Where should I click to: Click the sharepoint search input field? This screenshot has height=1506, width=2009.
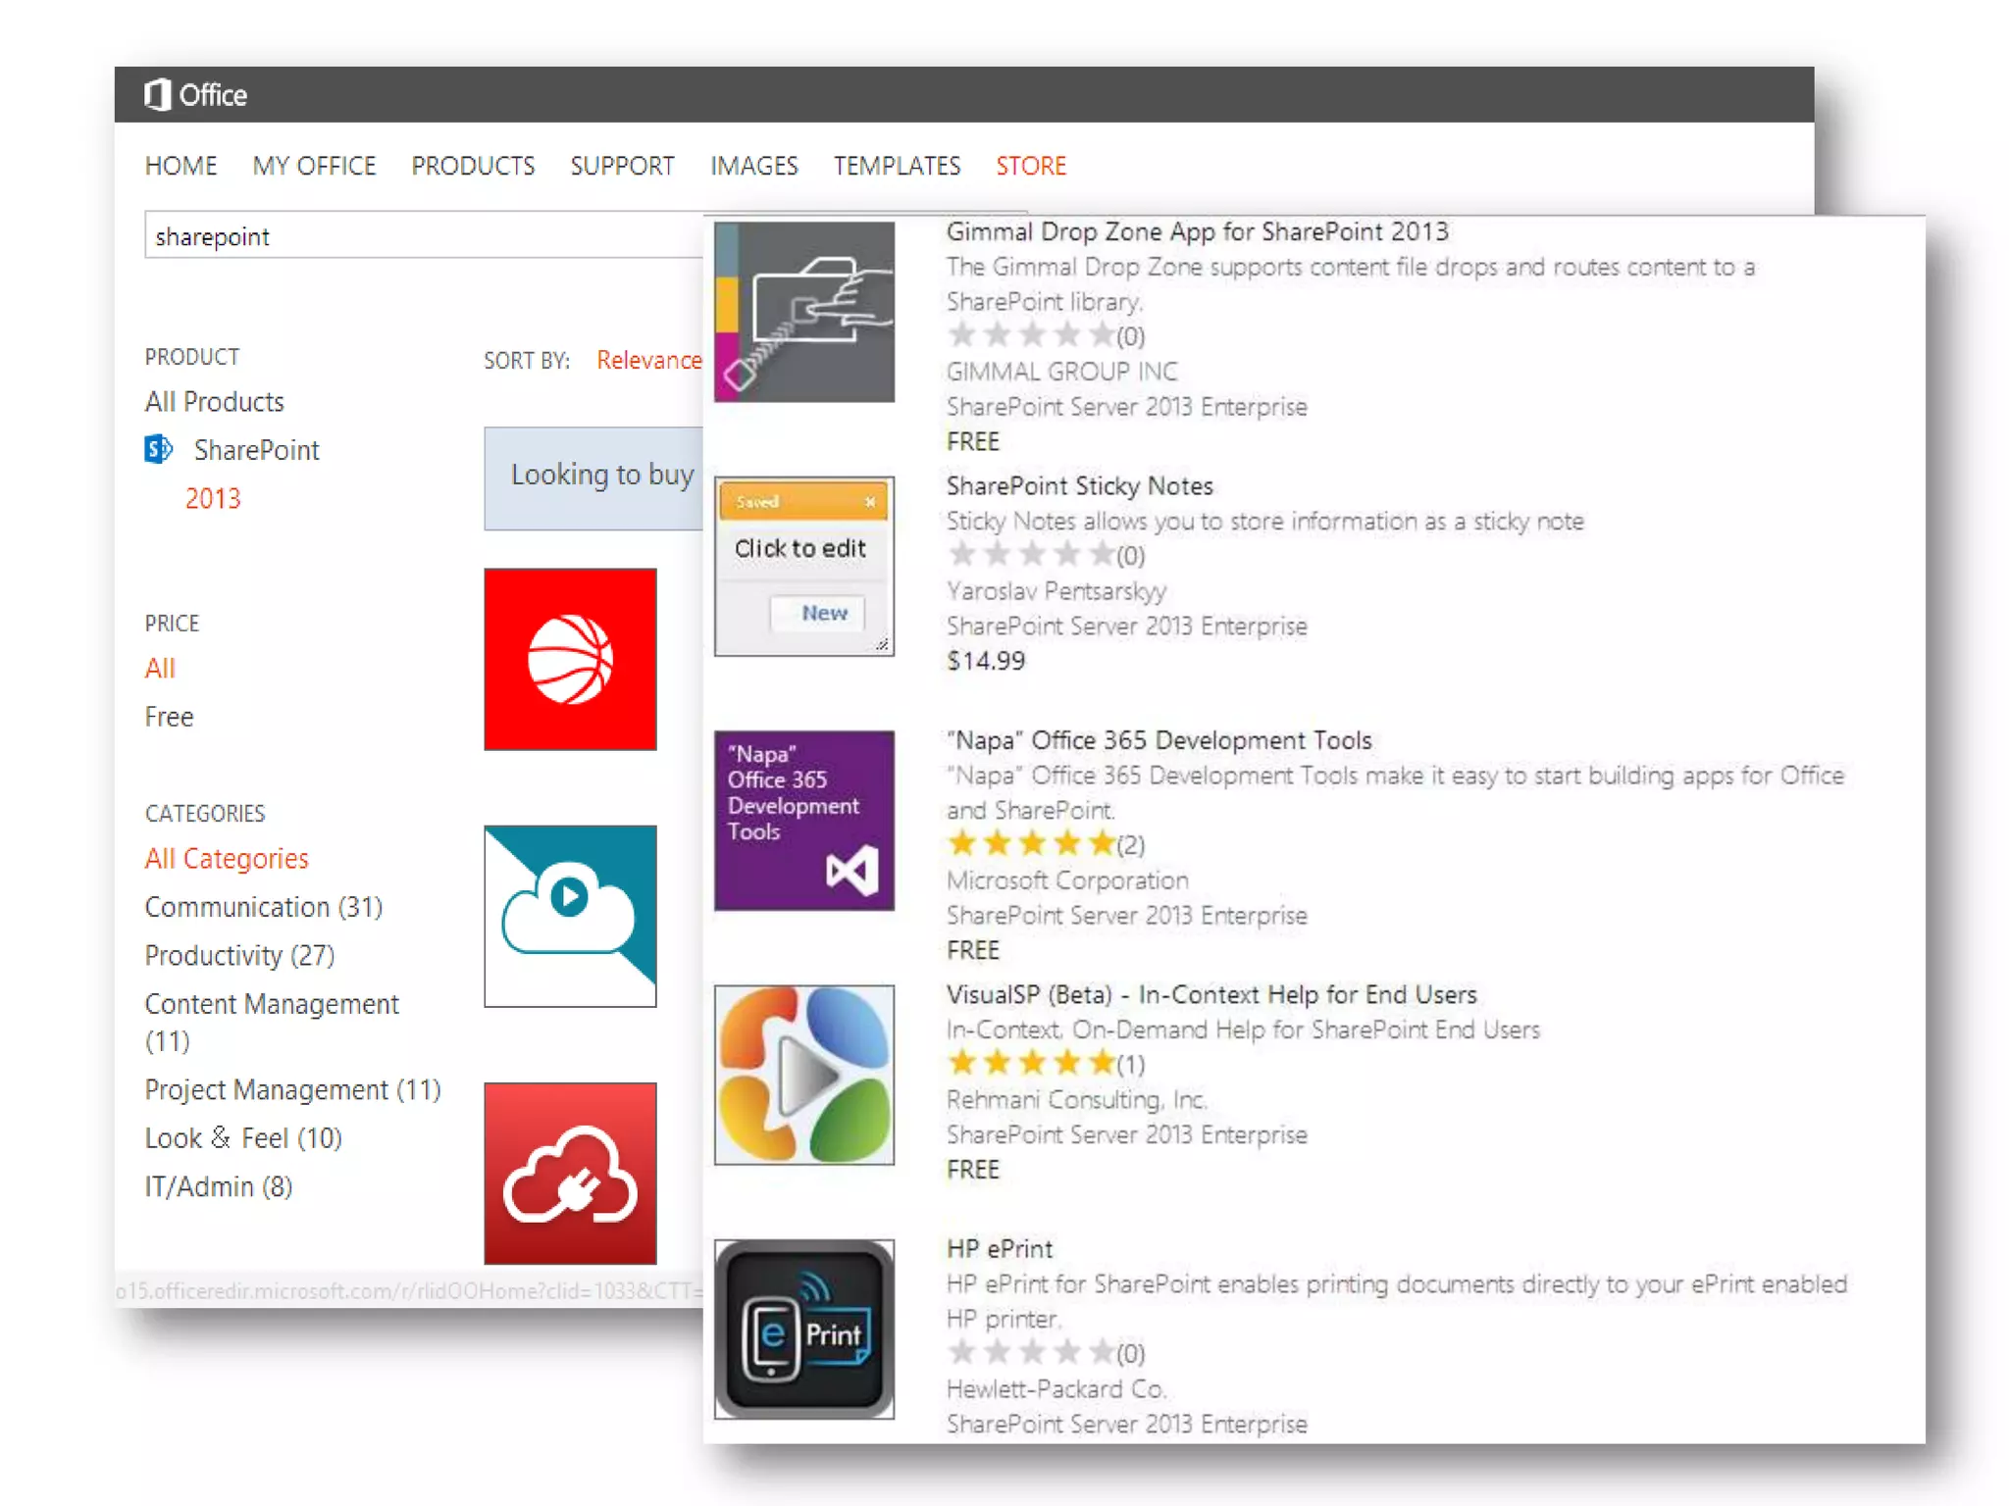(x=422, y=236)
